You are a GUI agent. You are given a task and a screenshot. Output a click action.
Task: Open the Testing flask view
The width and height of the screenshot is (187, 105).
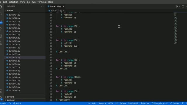[x=1, y=43]
